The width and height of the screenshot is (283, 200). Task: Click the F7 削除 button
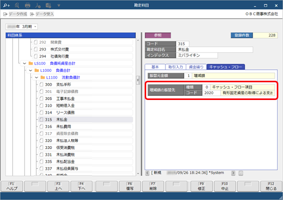(x=153, y=186)
